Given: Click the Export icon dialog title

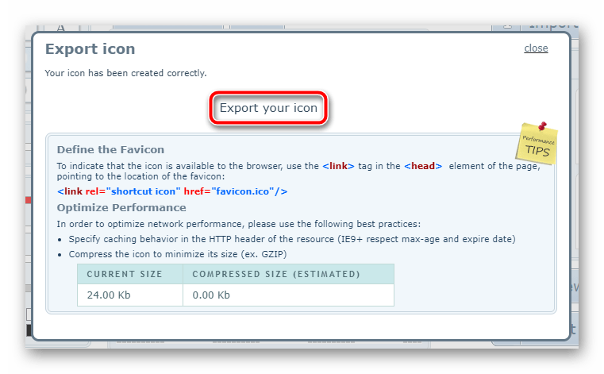Looking at the screenshot, I should [x=90, y=49].
